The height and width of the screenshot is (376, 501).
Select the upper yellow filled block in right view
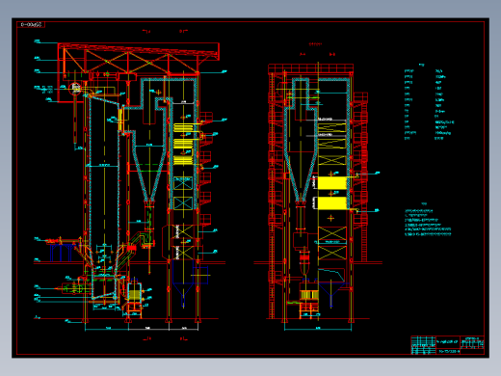[x=331, y=183]
